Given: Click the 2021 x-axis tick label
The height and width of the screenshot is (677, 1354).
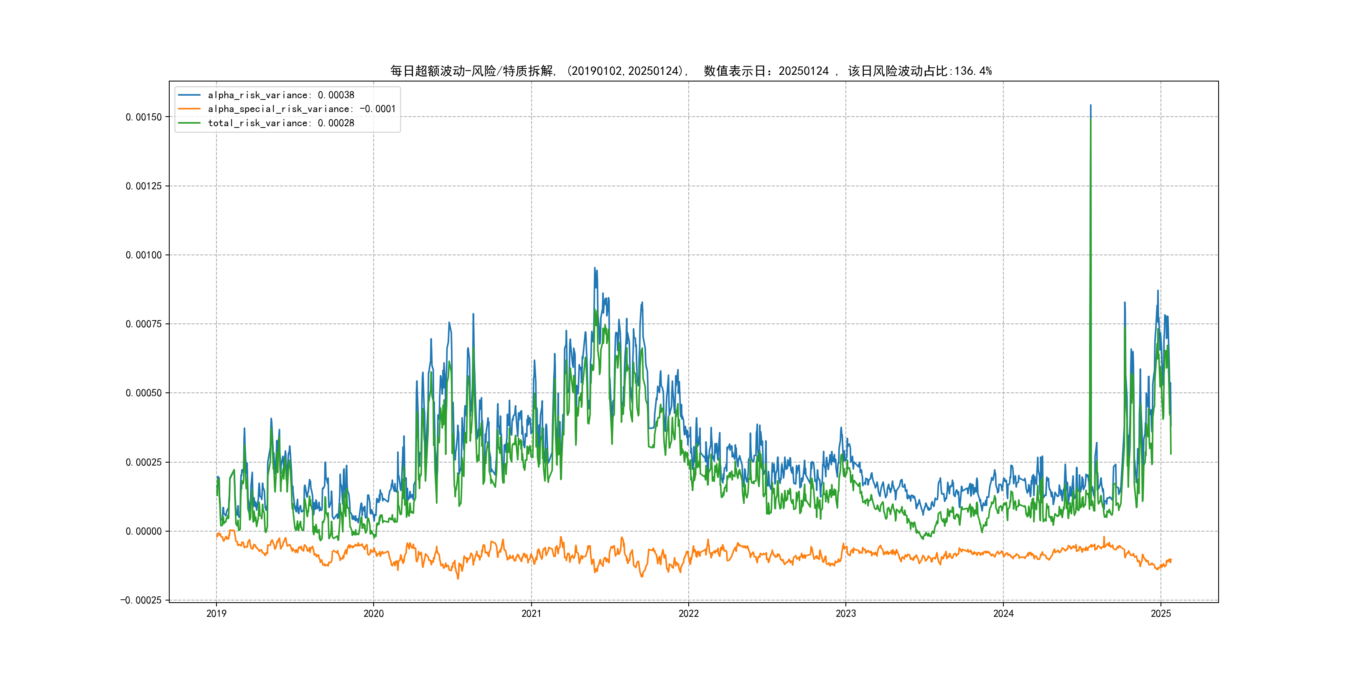Looking at the screenshot, I should (531, 613).
